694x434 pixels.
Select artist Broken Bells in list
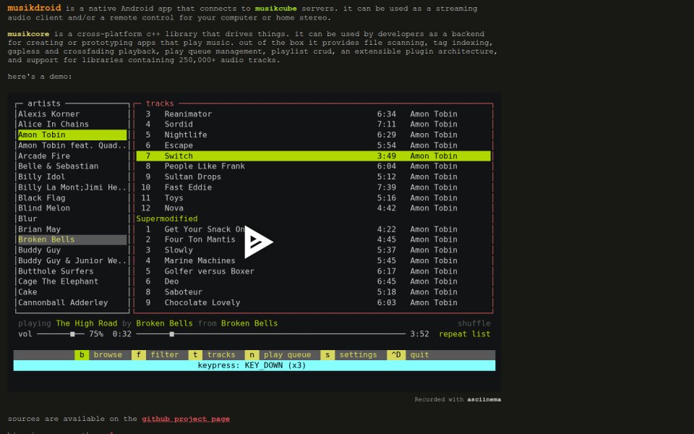pyautogui.click(x=72, y=239)
